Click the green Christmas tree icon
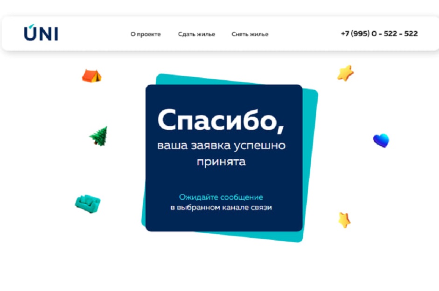 [x=99, y=136]
